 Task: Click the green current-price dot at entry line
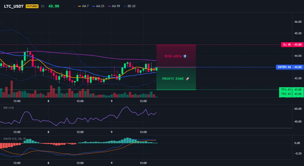point(157,69)
